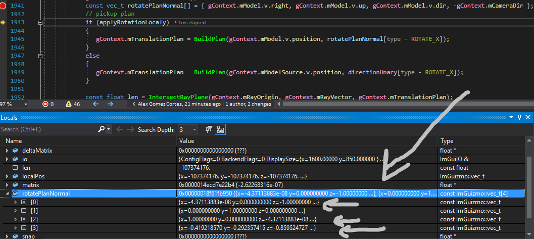This screenshot has width=534, height=239.
Task: Click the field icon next to len
Action: pos(15,168)
